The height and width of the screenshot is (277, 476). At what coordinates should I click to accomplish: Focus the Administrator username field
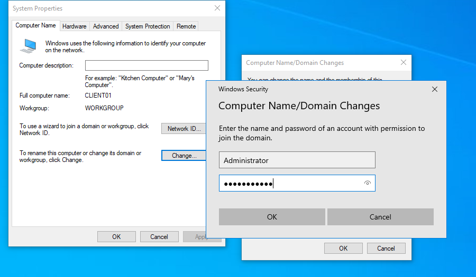tap(297, 160)
